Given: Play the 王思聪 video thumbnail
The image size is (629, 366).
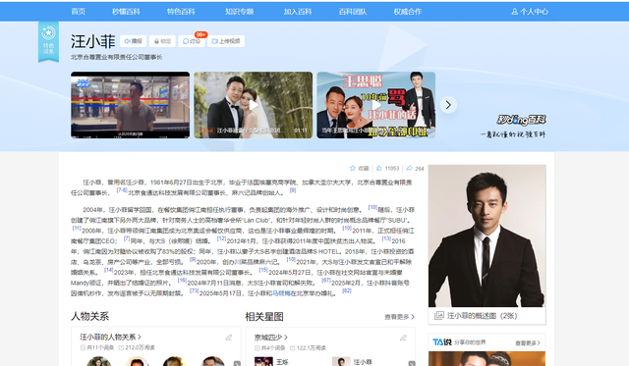Looking at the screenshot, I should (375, 105).
